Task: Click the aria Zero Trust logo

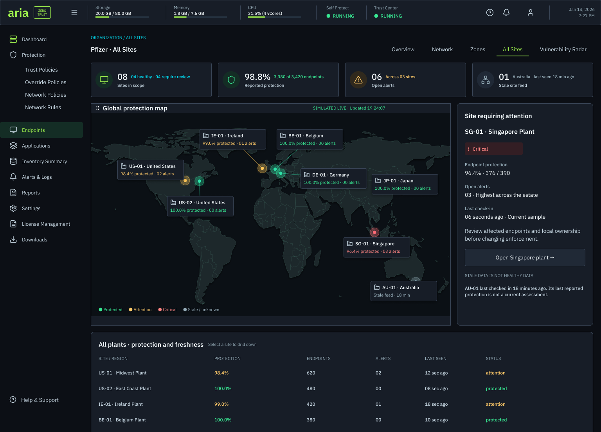Action: pos(29,13)
